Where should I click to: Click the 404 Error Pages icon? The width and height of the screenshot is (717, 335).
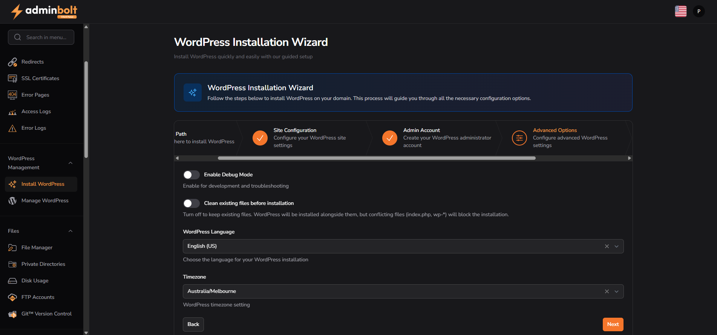click(12, 95)
